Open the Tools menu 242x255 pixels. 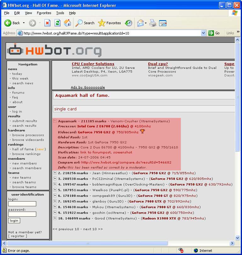[60, 13]
